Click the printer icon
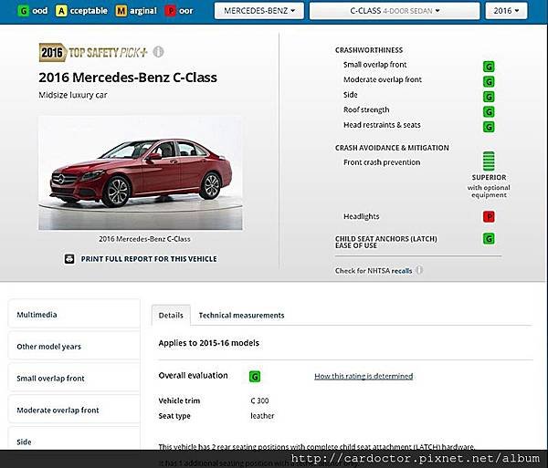Viewport: 548px width, 468px height. (x=69, y=259)
